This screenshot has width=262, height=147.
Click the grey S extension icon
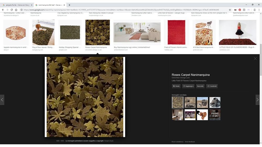click(244, 10)
